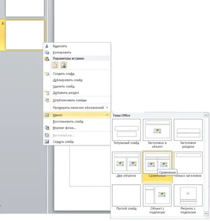Expand arrow next to Проверить наличие обновлений
This screenshot has width=210, height=221.
point(107,108)
